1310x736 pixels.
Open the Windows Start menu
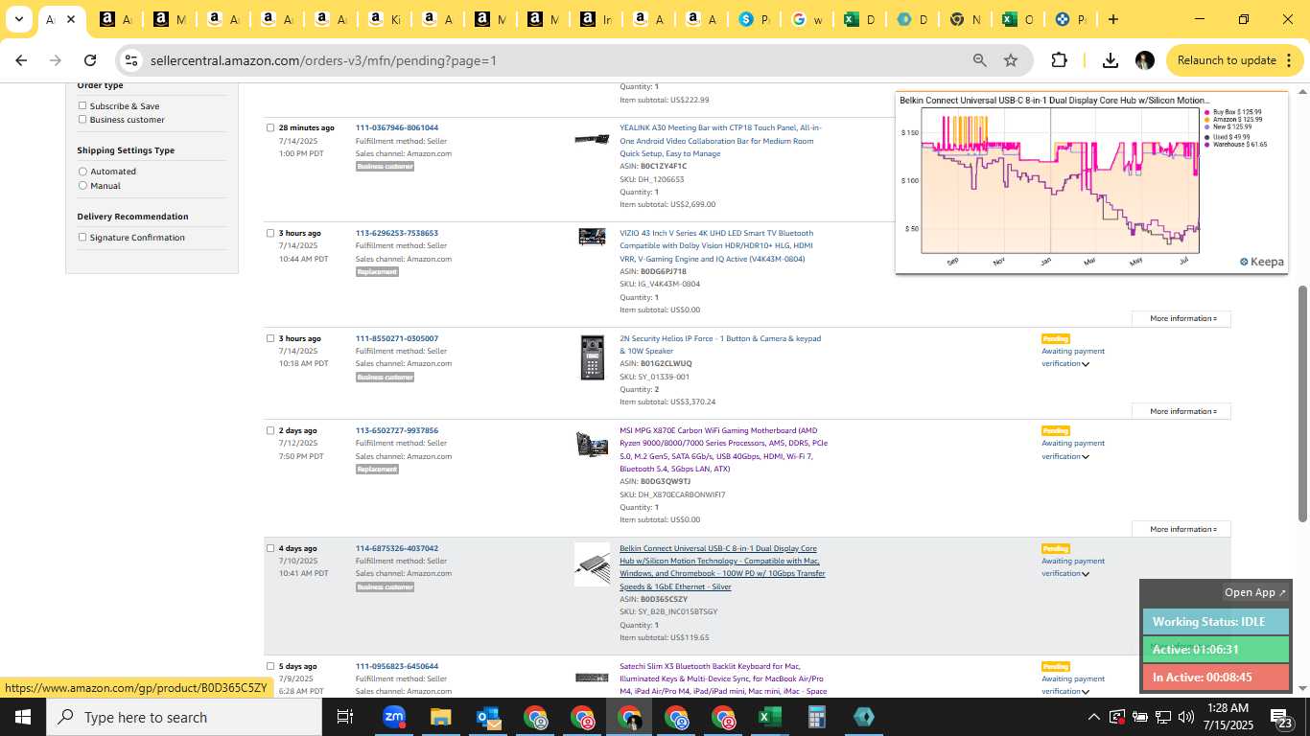[x=22, y=717]
